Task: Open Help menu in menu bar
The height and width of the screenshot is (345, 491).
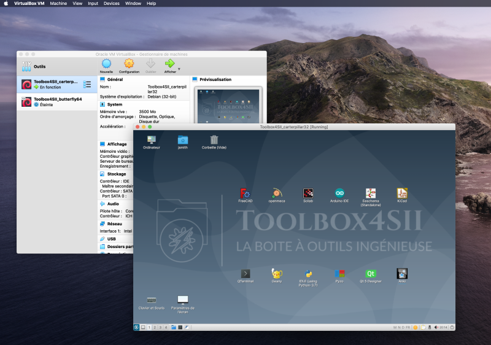Action: point(151,4)
